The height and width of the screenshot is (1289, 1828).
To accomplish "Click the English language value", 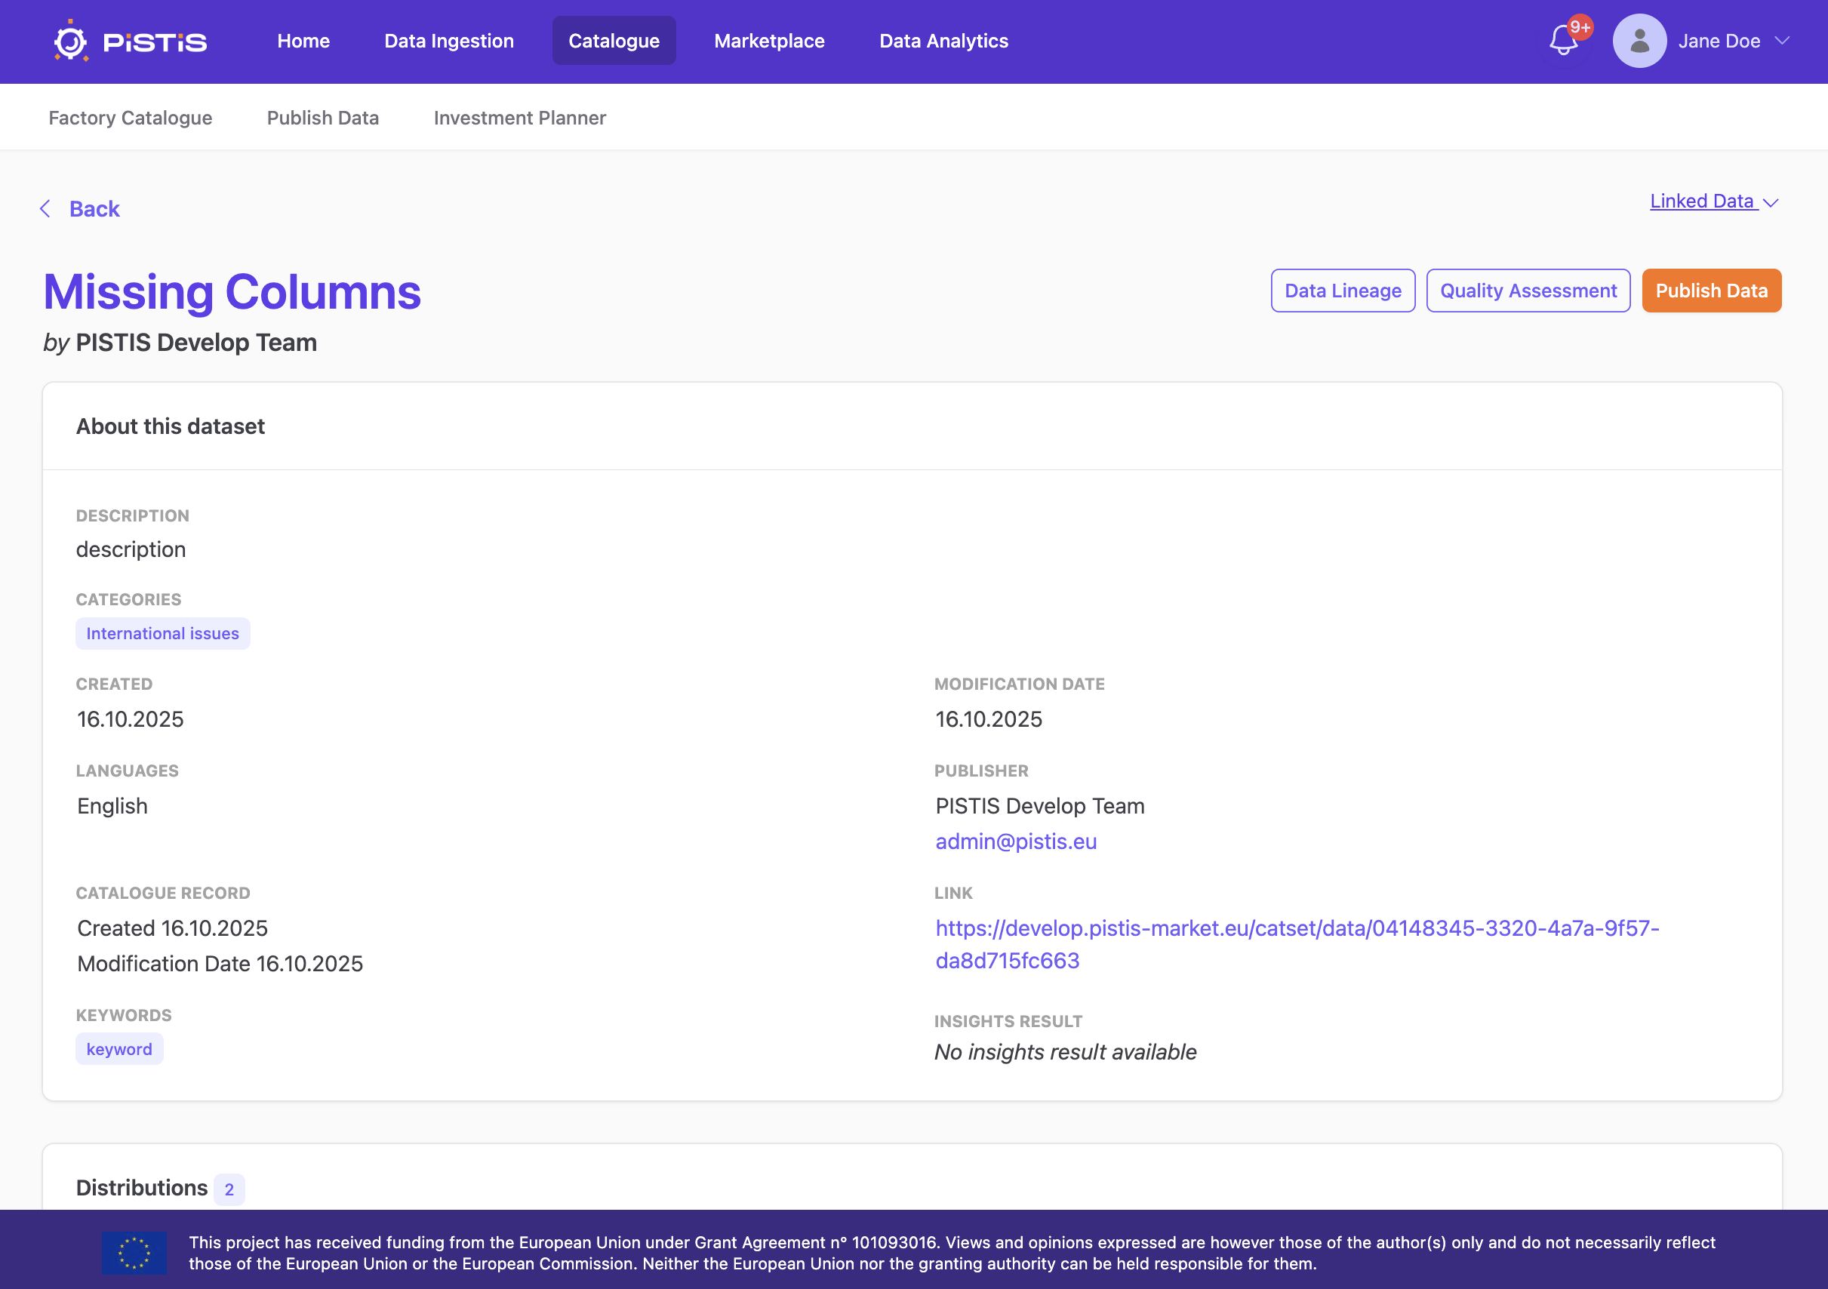I will [112, 807].
